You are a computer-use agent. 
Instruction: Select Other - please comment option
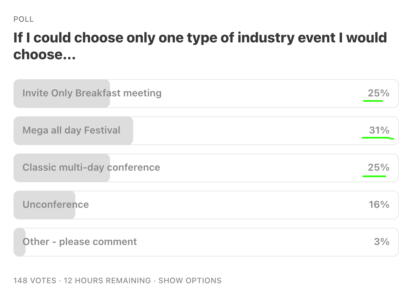pos(206,242)
